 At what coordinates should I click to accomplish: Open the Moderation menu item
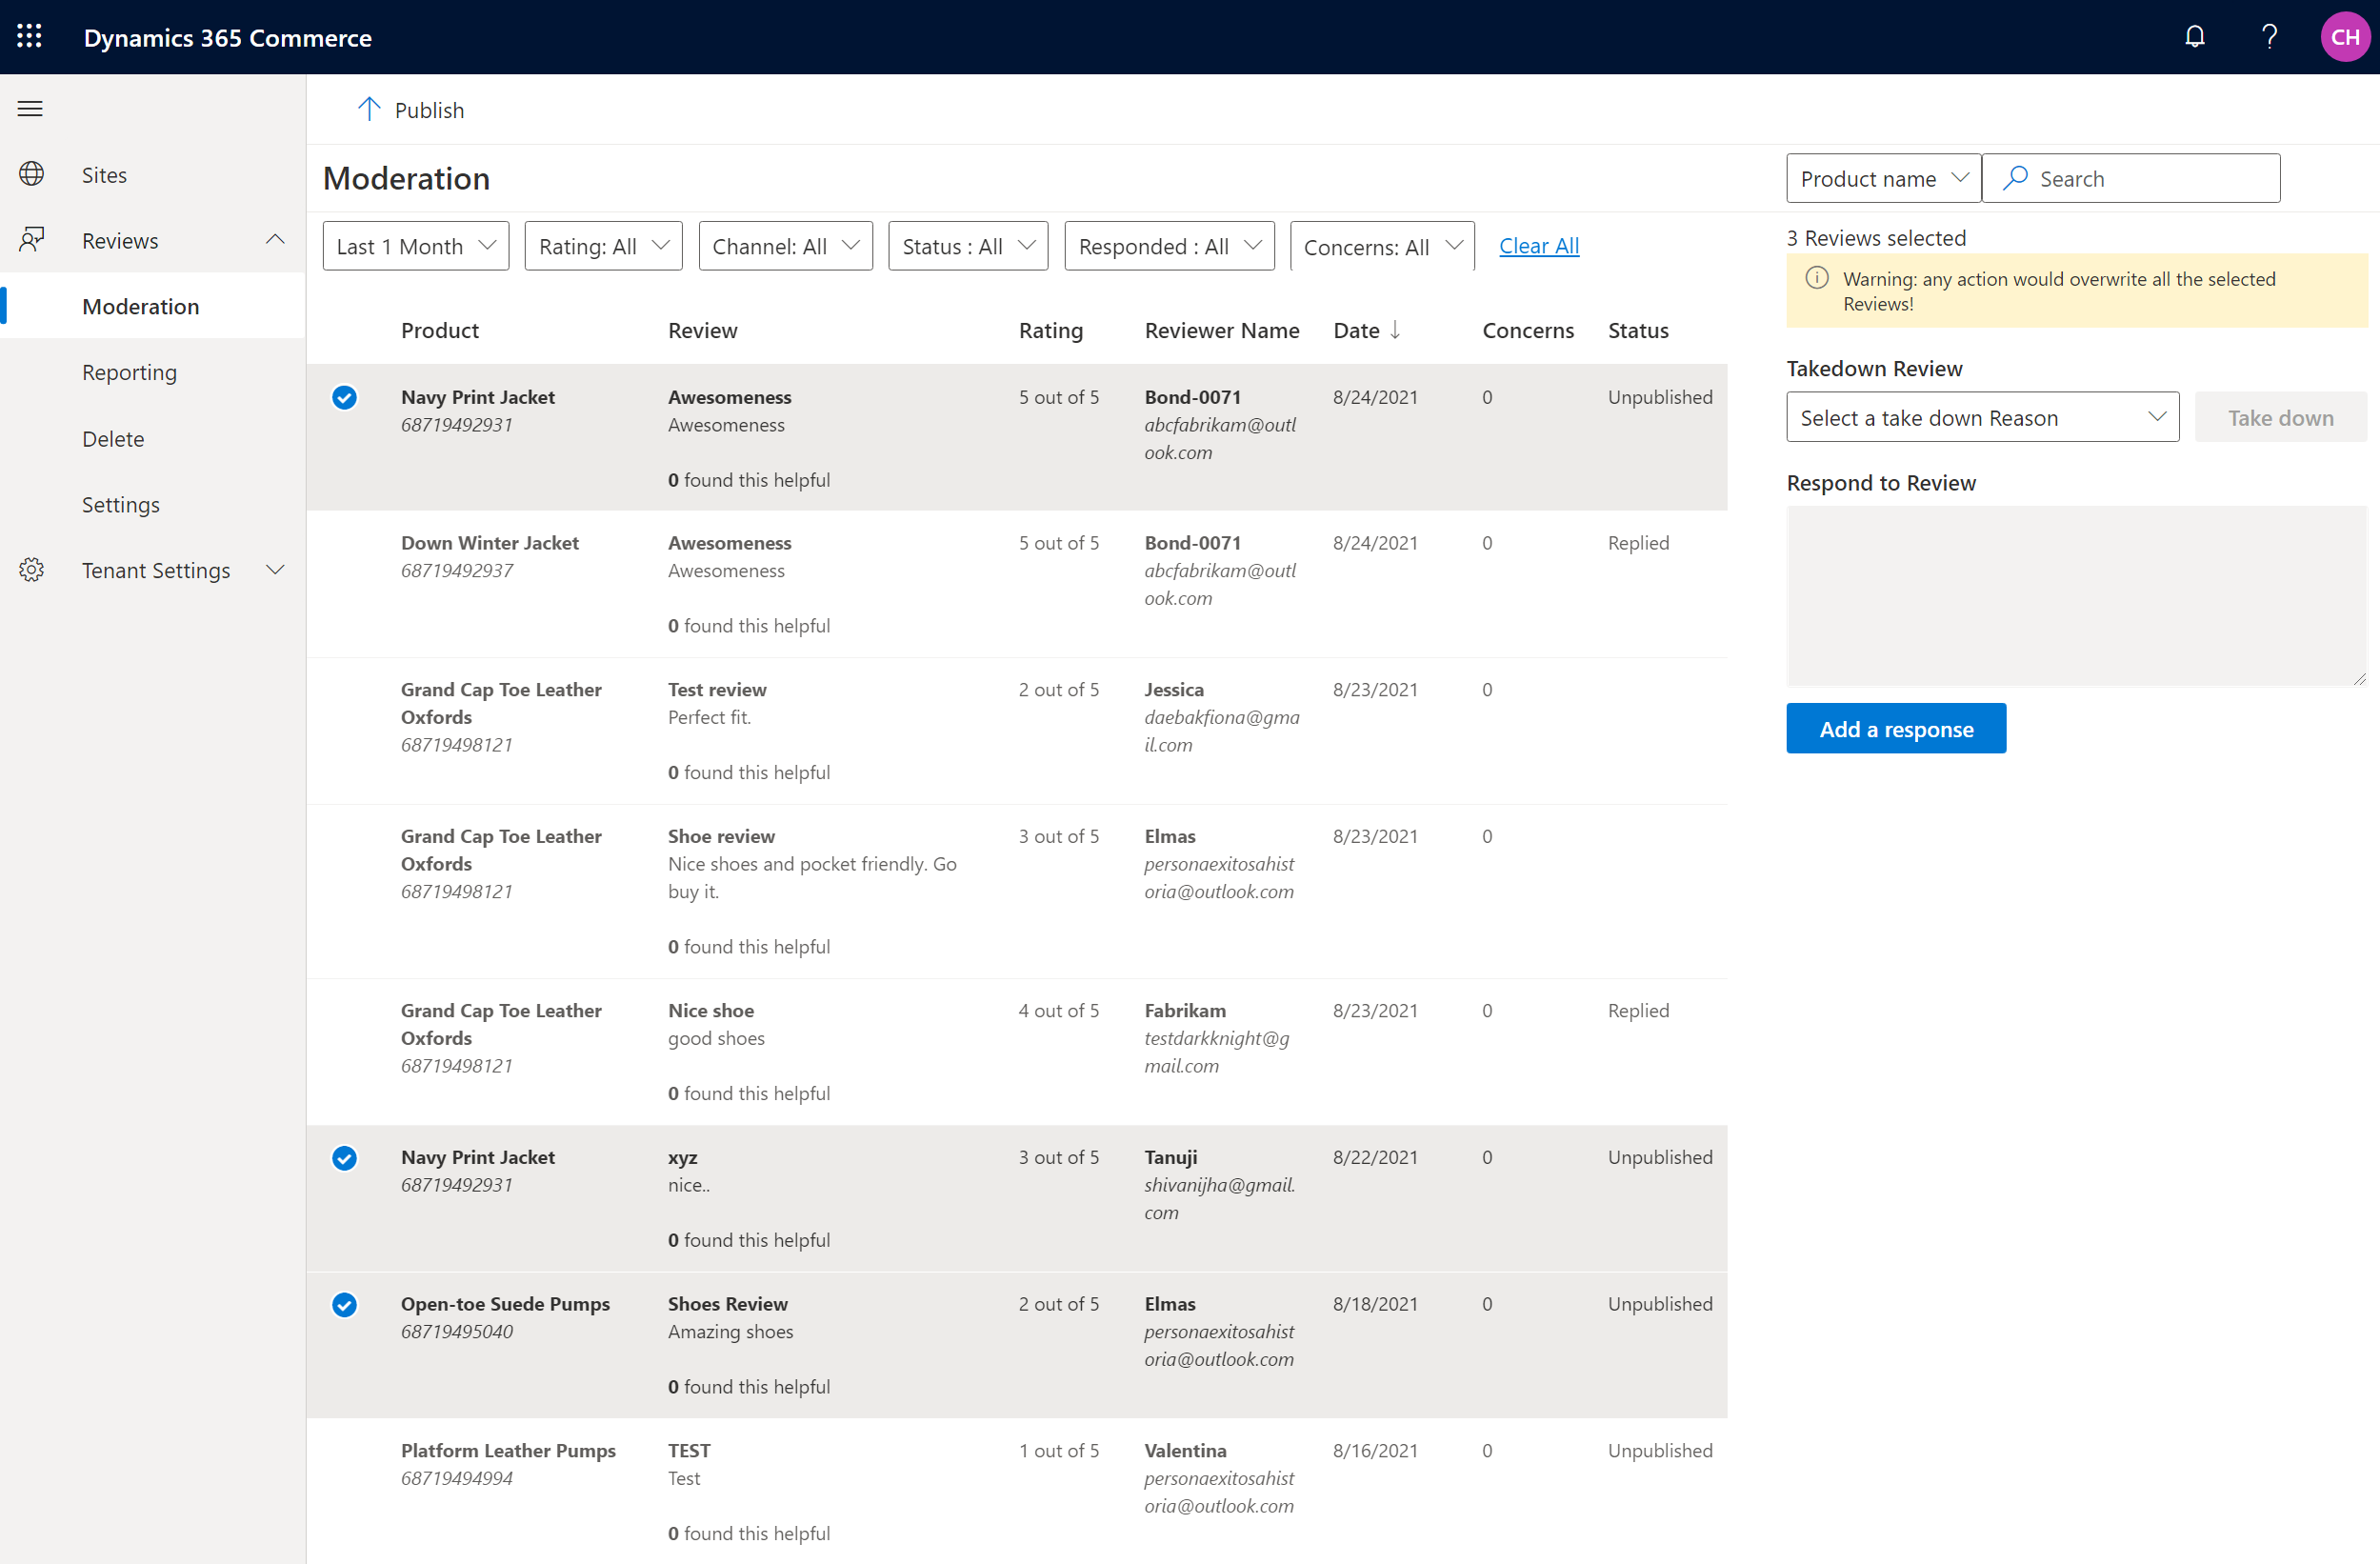pyautogui.click(x=140, y=306)
